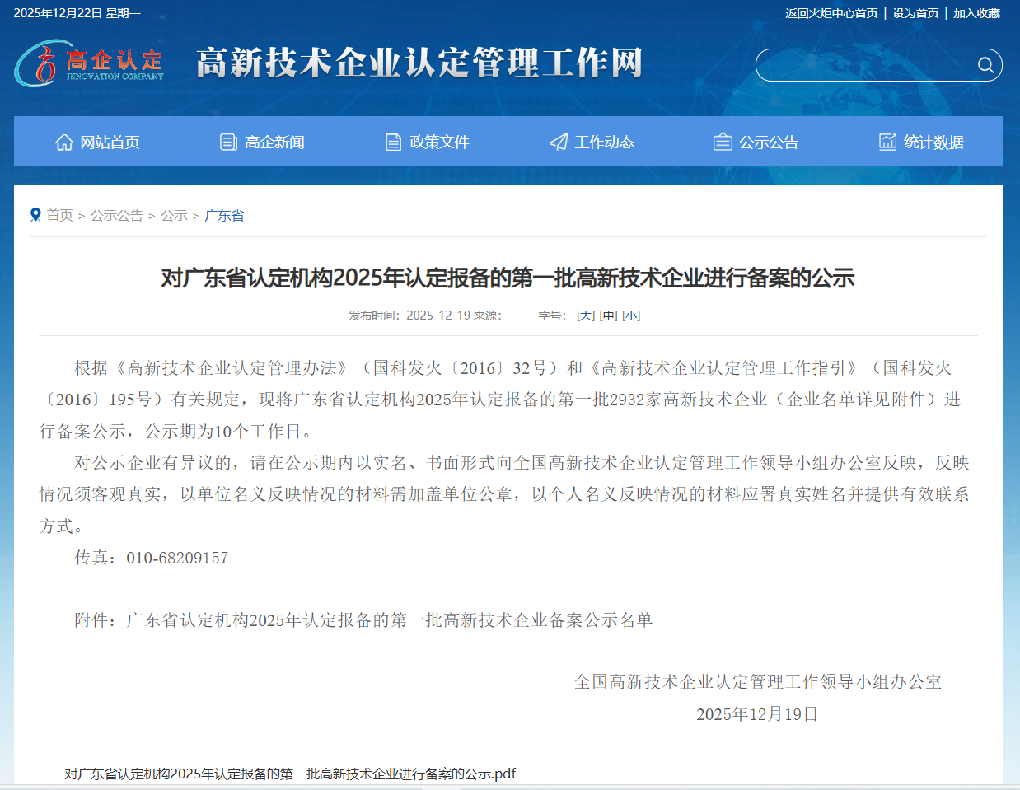Click the 高企认定 site logo
Screen dimensions: 1020x790
pos(89,63)
